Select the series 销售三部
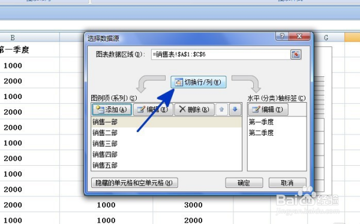Image resolution: width=360 pixels, height=224 pixels. pos(166,144)
